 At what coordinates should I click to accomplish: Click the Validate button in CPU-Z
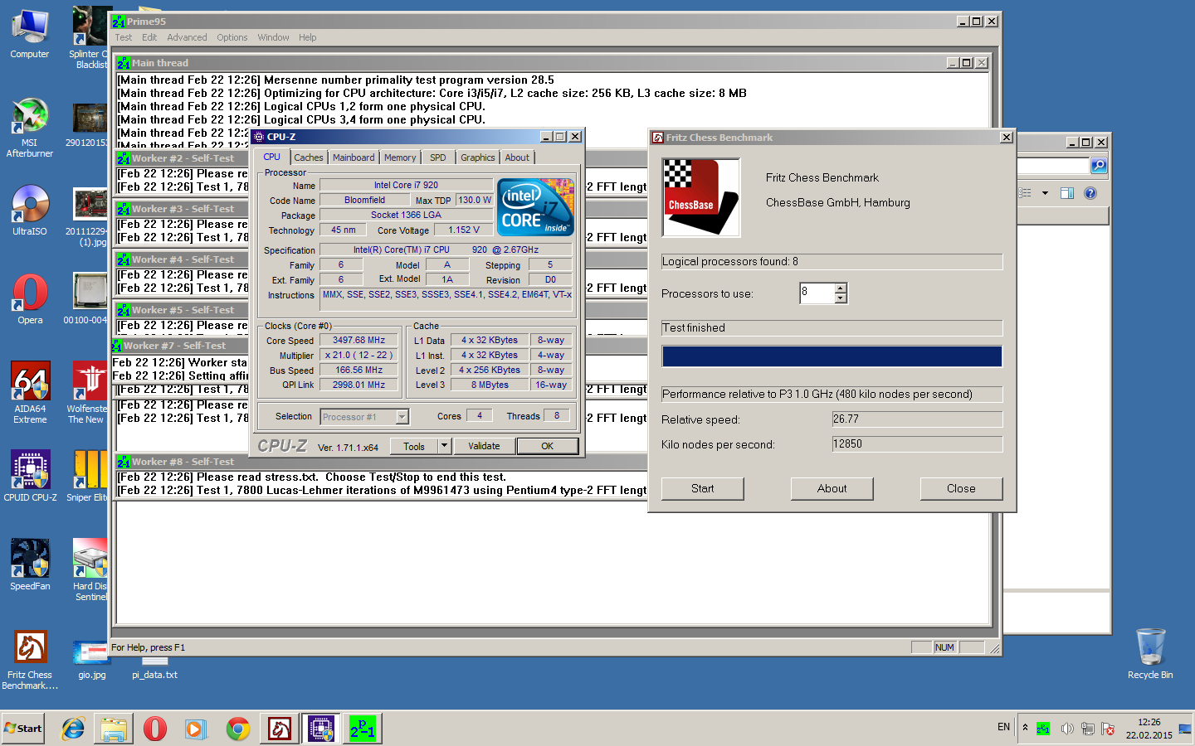pyautogui.click(x=484, y=446)
